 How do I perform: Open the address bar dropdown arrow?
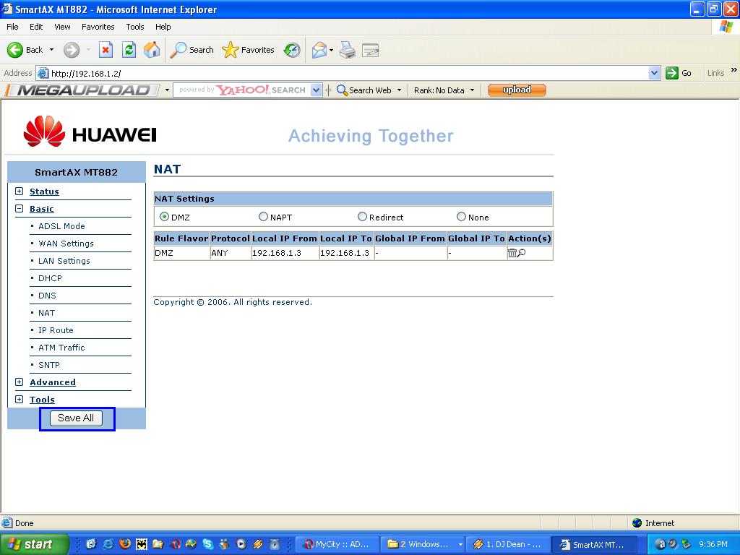pyautogui.click(x=654, y=73)
